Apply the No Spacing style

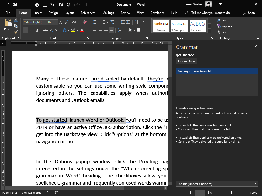click(x=179, y=26)
